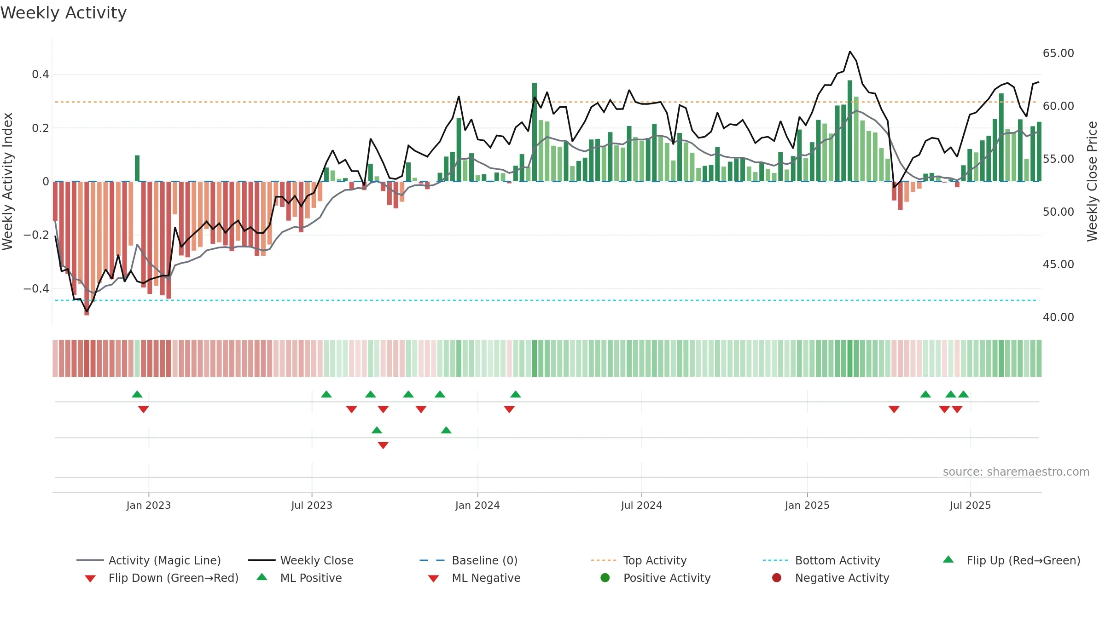Click the Jan 2025 axis label
Viewport: 1105px width, 621px height.
(807, 505)
